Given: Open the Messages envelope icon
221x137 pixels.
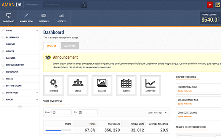Looking at the screenshot, I should (44, 18).
